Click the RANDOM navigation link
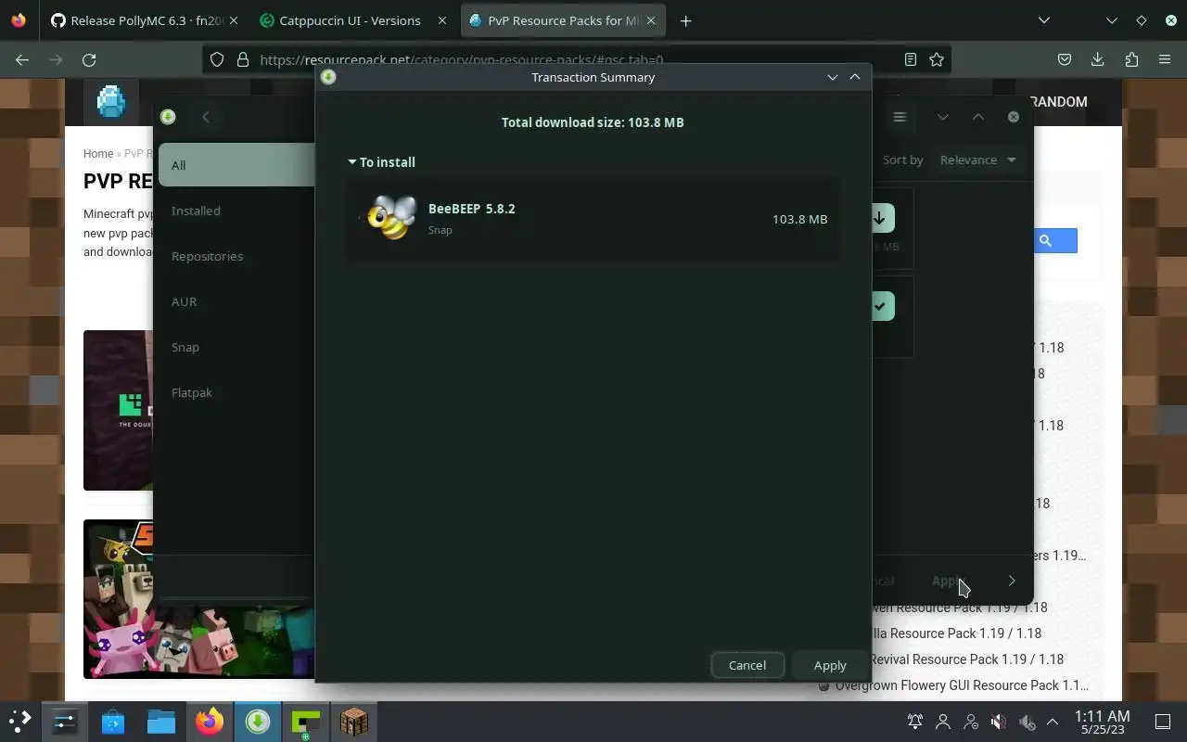This screenshot has width=1187, height=742. (x=1058, y=102)
